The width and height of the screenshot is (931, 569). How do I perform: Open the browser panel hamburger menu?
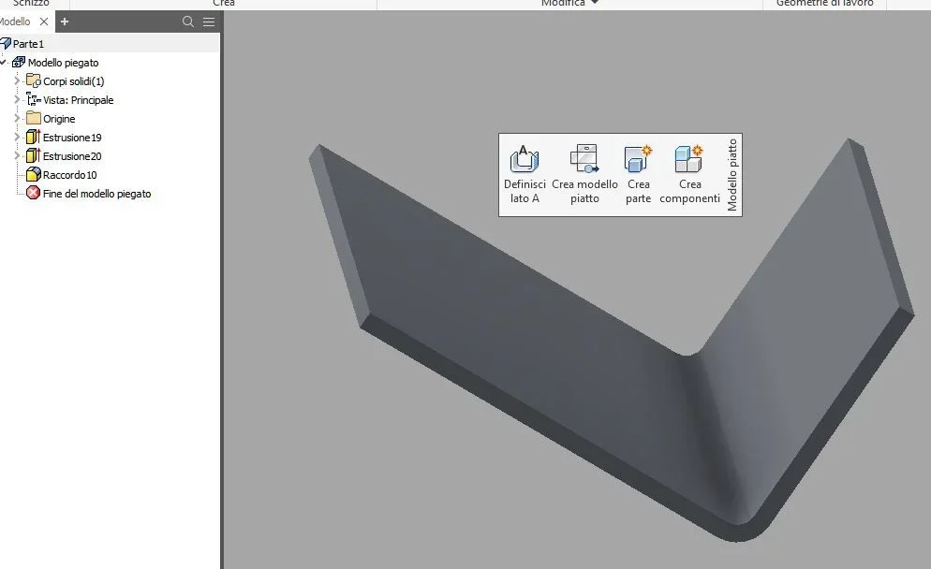pos(209,22)
